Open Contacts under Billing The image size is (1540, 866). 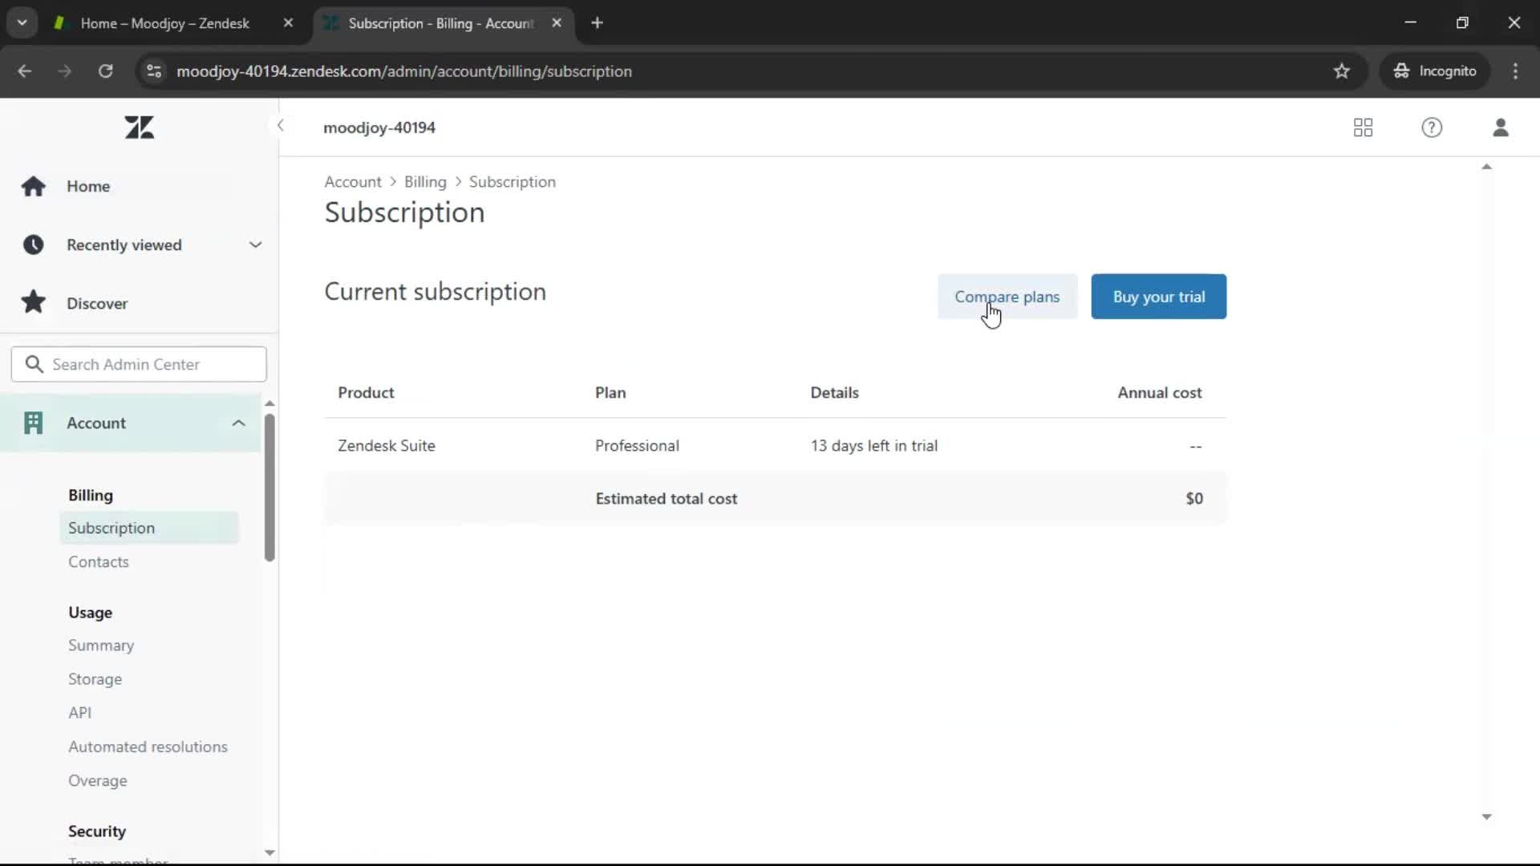tap(99, 561)
